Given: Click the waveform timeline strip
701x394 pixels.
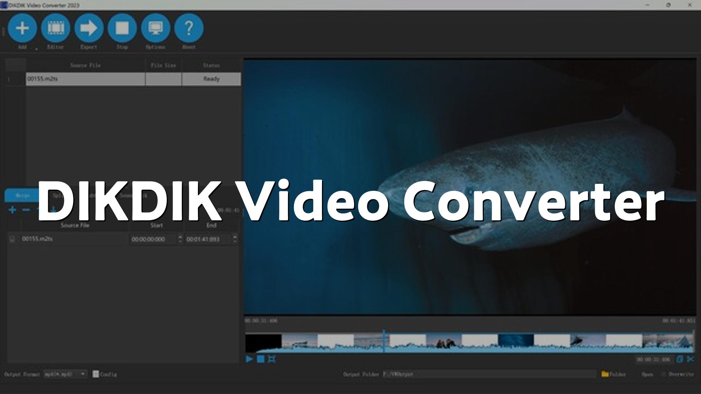Looking at the screenshot, I should [470, 343].
